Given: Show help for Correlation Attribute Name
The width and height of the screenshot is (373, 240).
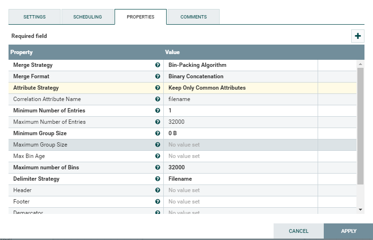Looking at the screenshot, I should coord(158,99).
